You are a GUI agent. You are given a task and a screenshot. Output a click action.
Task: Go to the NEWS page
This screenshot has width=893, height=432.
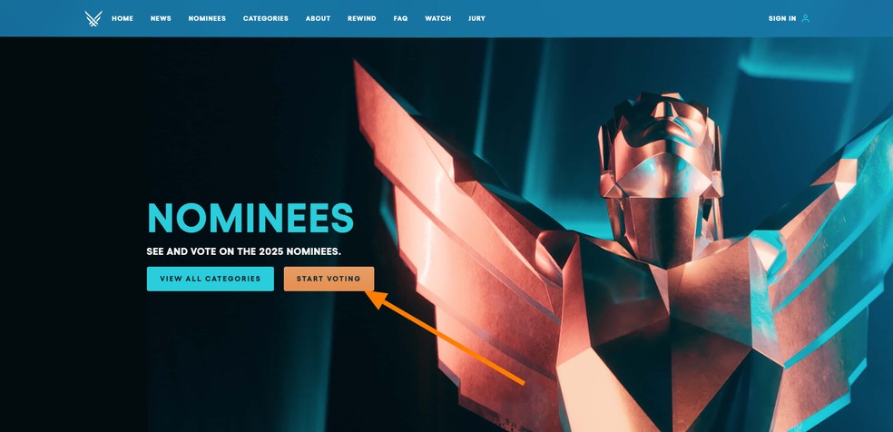[x=161, y=19]
